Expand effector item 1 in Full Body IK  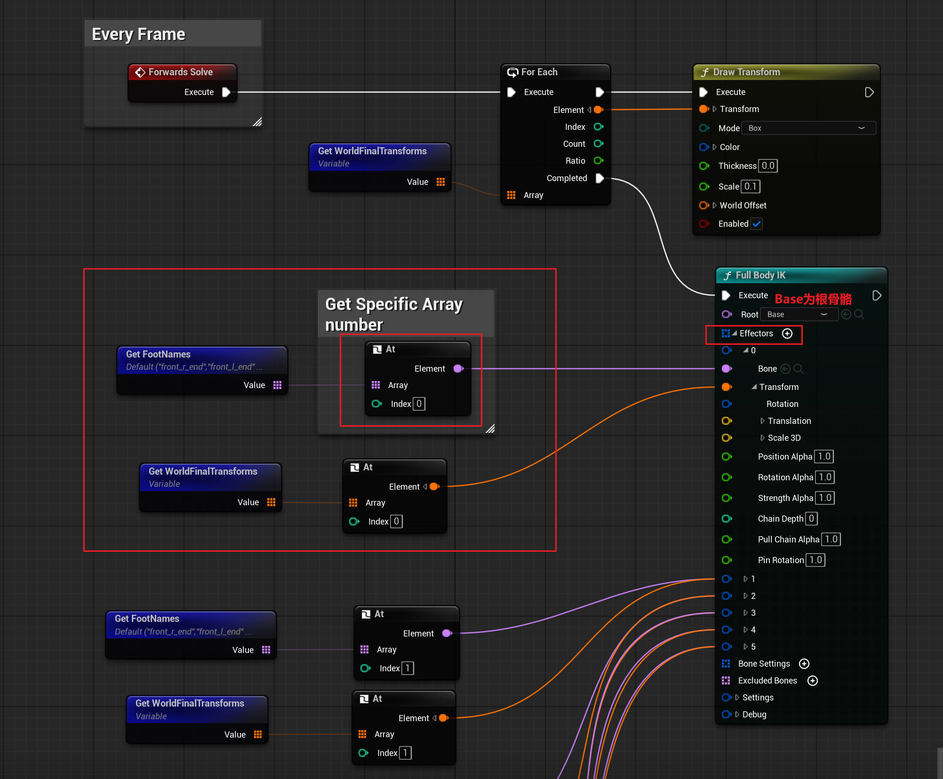click(x=745, y=579)
